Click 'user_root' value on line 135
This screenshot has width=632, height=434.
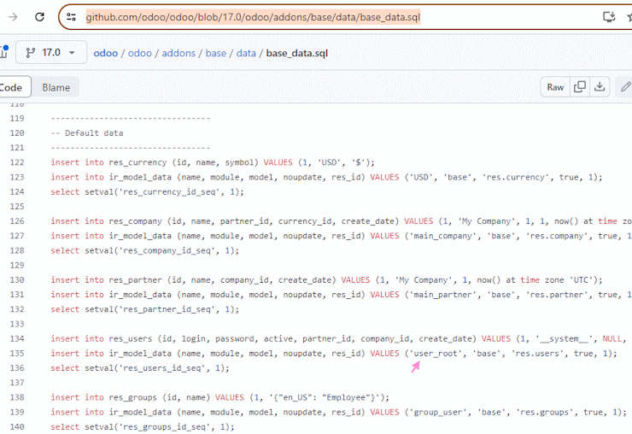(x=436, y=354)
